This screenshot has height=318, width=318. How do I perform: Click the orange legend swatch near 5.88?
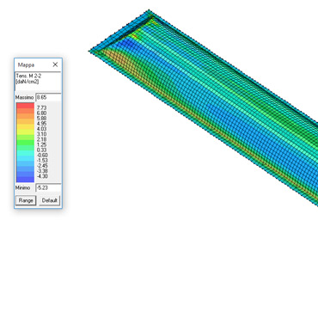coord(25,116)
